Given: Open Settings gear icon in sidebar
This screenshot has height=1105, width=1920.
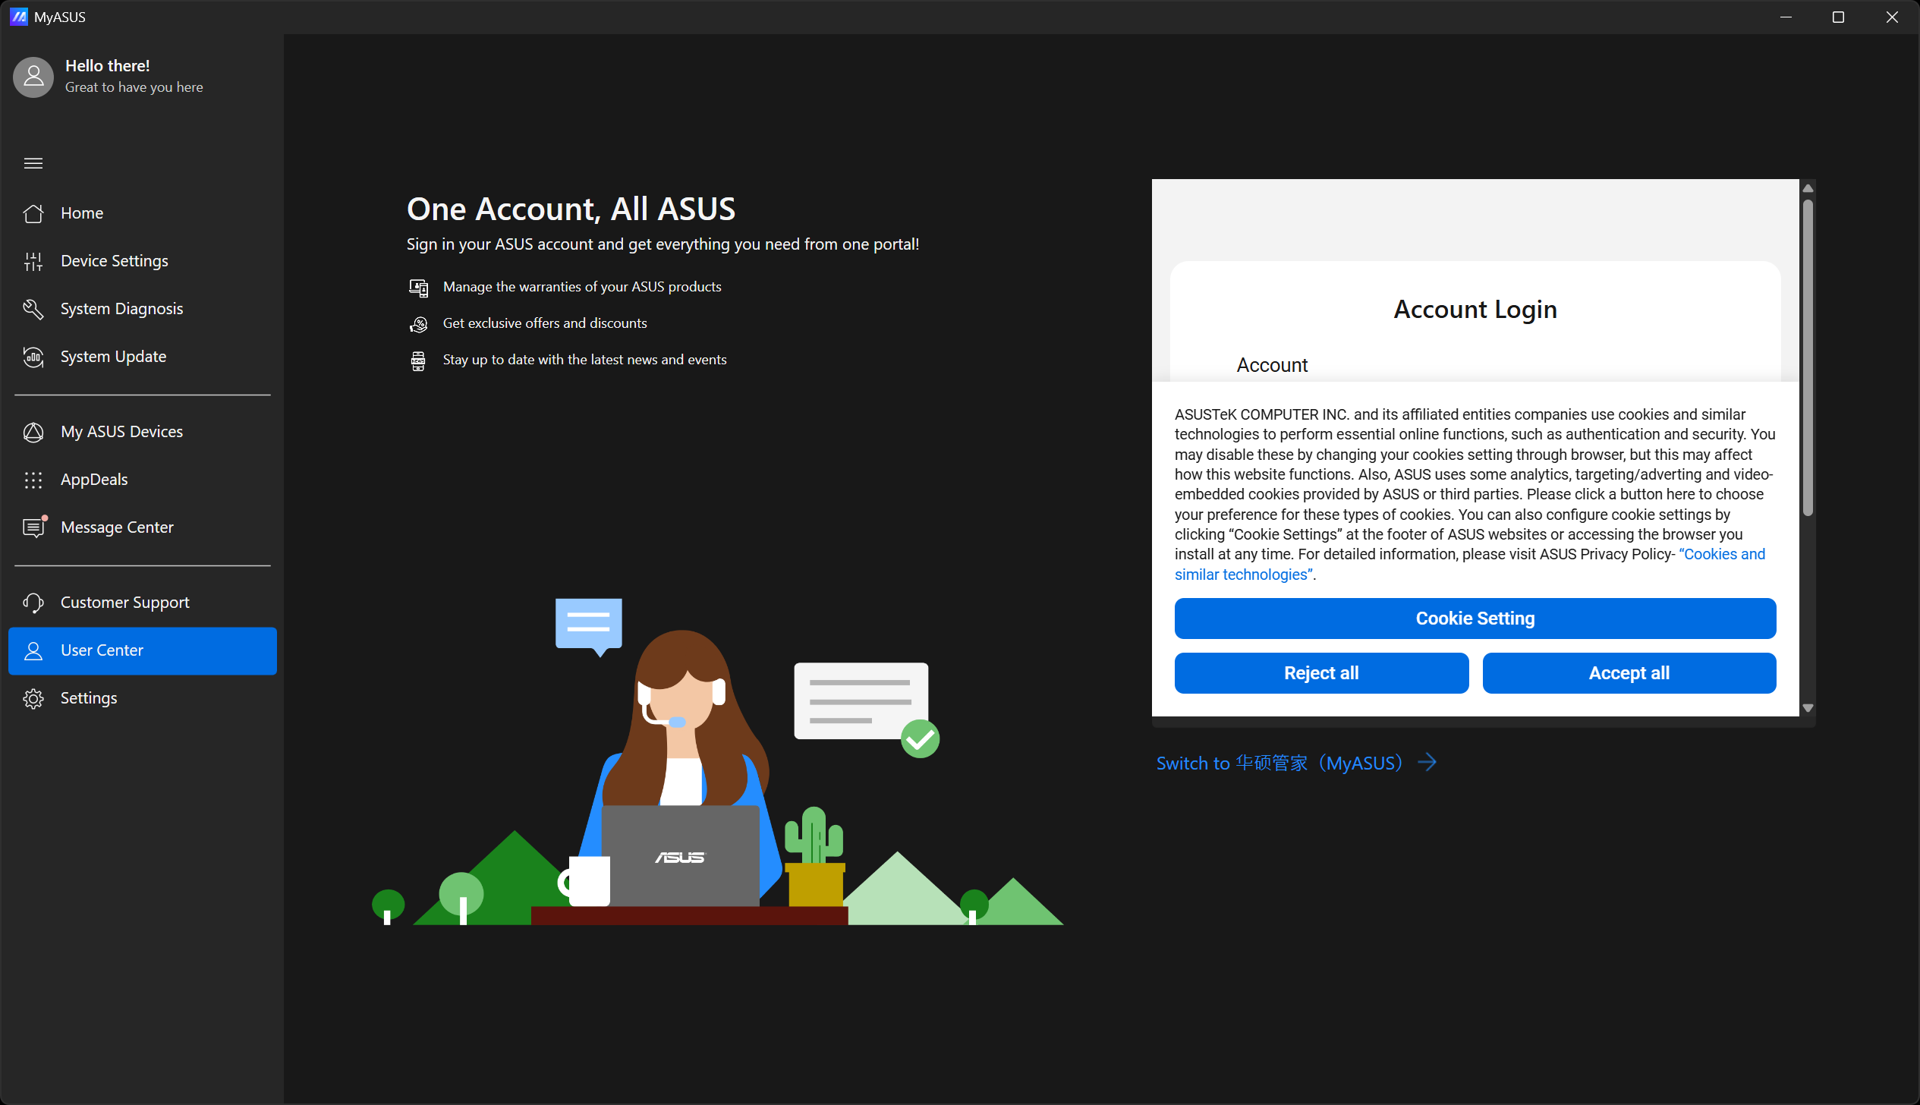Looking at the screenshot, I should click(33, 698).
